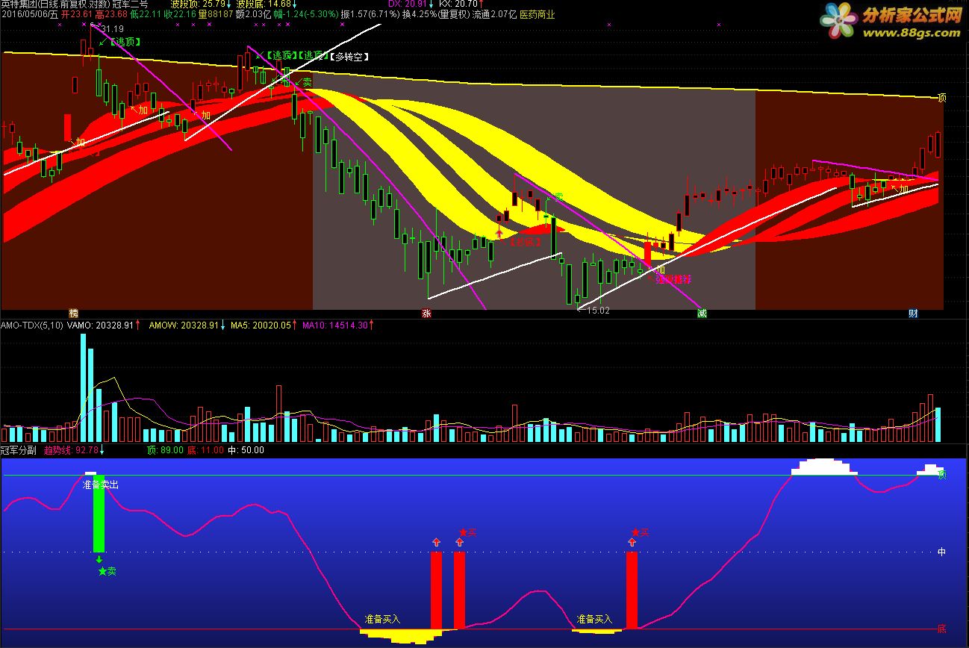This screenshot has width=969, height=648.
Task: Click the 【多转空】 signal label
Action: [x=349, y=56]
